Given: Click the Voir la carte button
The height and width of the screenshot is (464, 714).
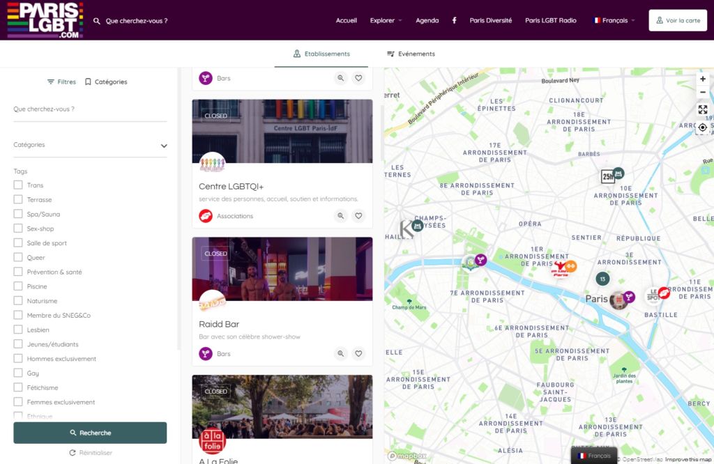Looking at the screenshot, I should point(678,20).
